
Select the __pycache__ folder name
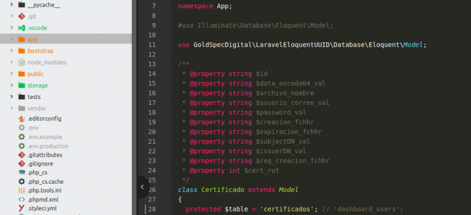(44, 5)
